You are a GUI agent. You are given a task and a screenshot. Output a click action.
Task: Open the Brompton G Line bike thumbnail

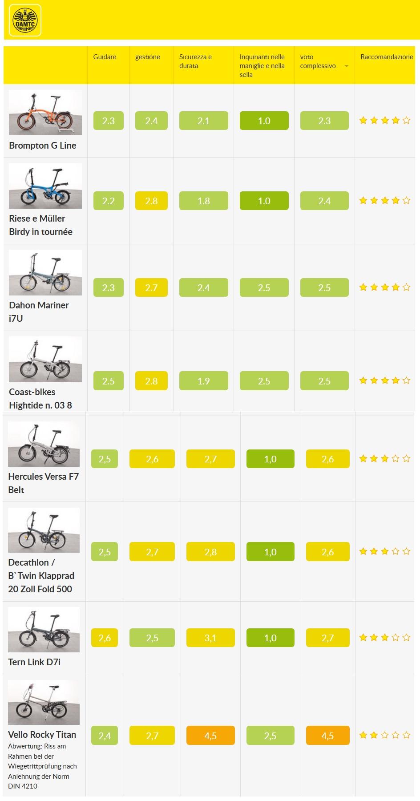pos(45,113)
